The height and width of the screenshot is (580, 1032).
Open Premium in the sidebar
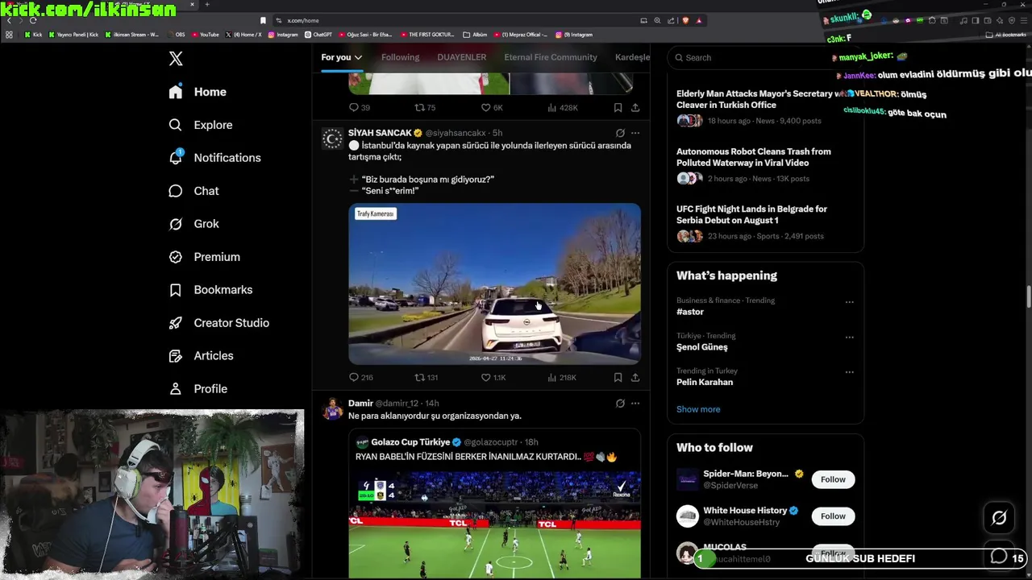point(204,257)
